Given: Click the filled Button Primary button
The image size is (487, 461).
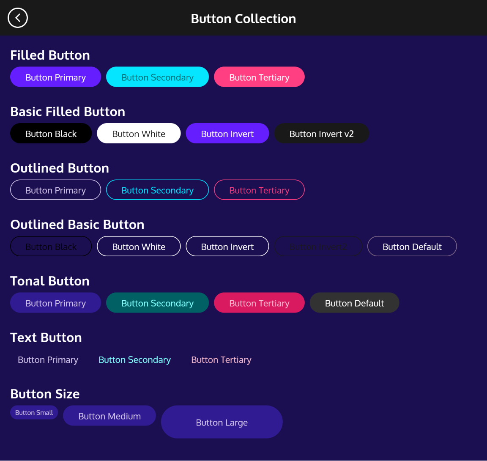Looking at the screenshot, I should (55, 77).
